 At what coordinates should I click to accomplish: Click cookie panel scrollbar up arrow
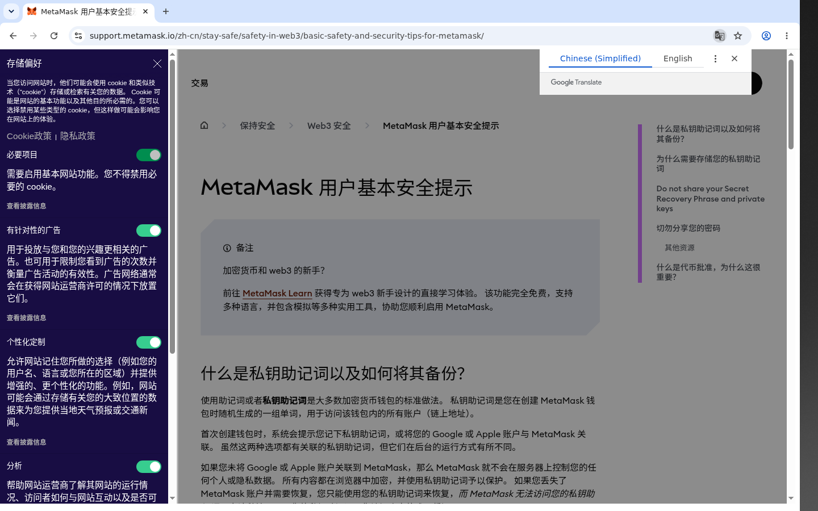[172, 54]
